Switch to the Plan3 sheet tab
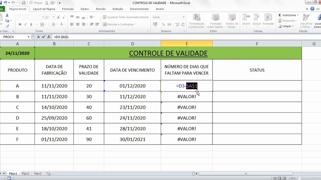This screenshot has height=180, width=321. click(38, 173)
